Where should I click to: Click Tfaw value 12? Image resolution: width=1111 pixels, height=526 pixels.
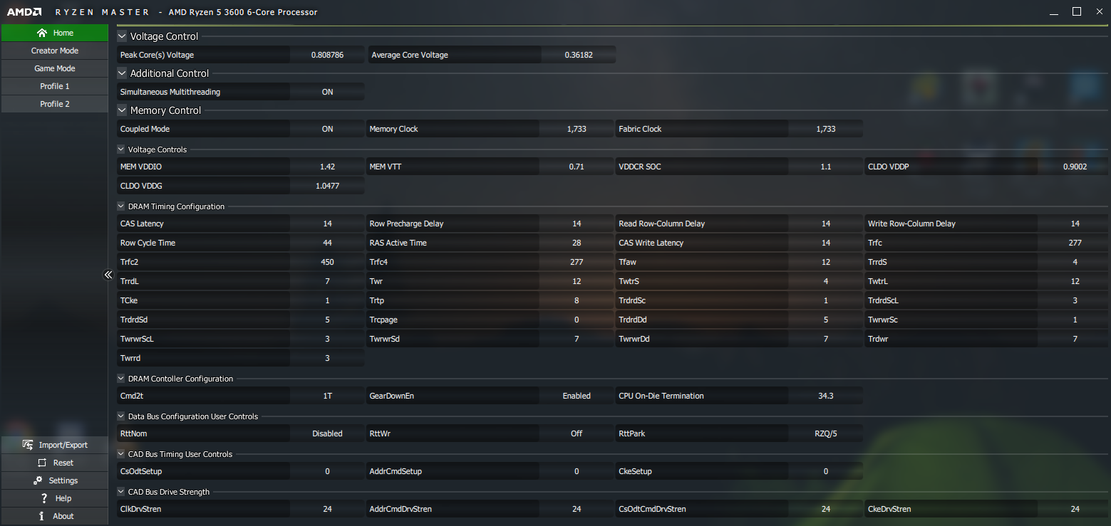click(x=826, y=262)
